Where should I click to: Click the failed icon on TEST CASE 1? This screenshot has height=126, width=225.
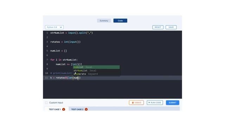pos(64,109)
